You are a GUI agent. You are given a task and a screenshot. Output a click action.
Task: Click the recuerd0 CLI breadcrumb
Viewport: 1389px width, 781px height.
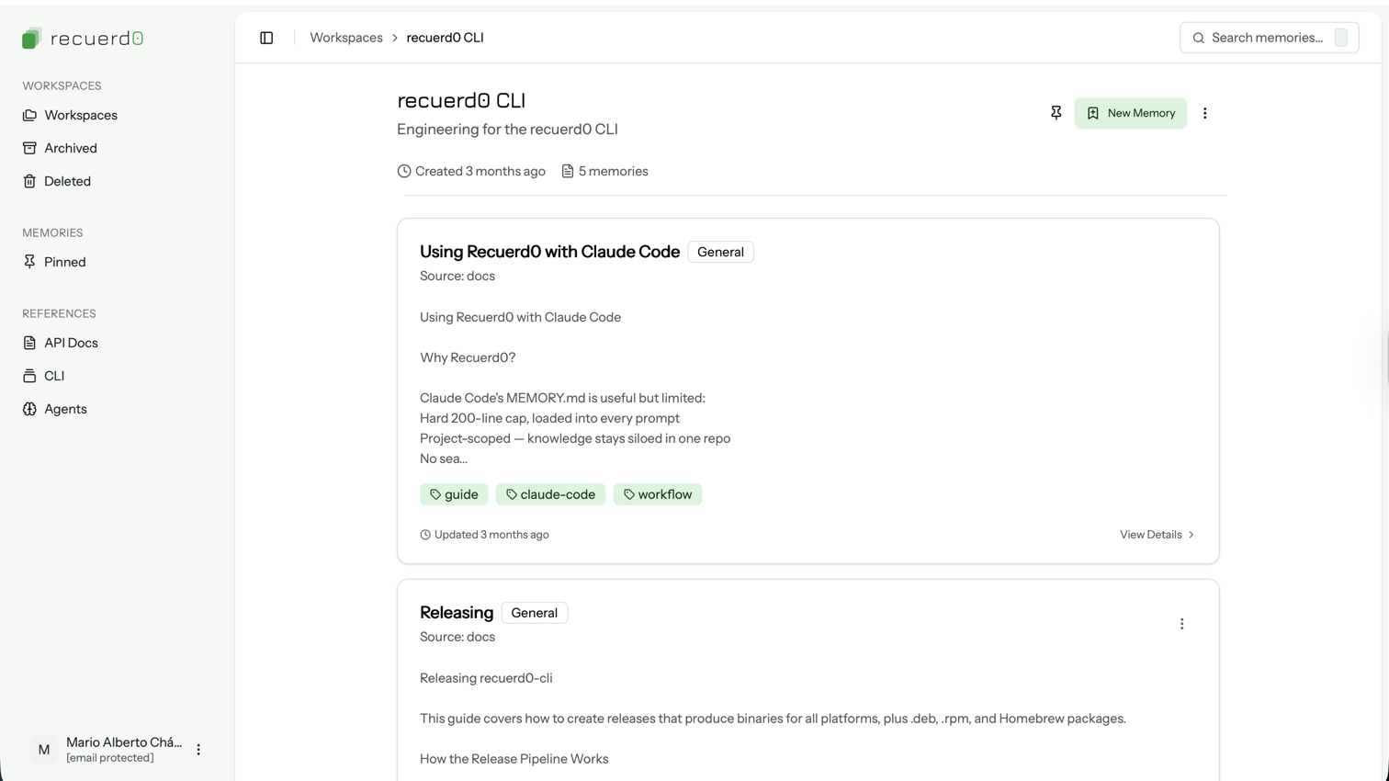[x=445, y=38]
